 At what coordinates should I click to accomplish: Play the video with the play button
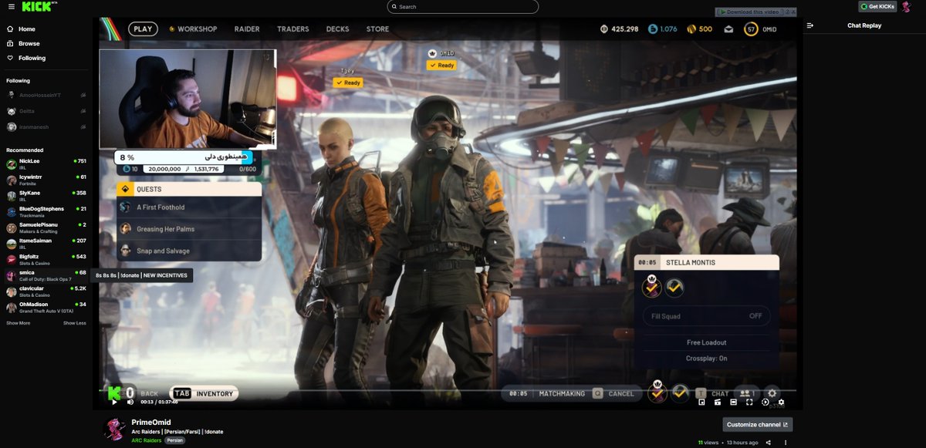click(115, 402)
